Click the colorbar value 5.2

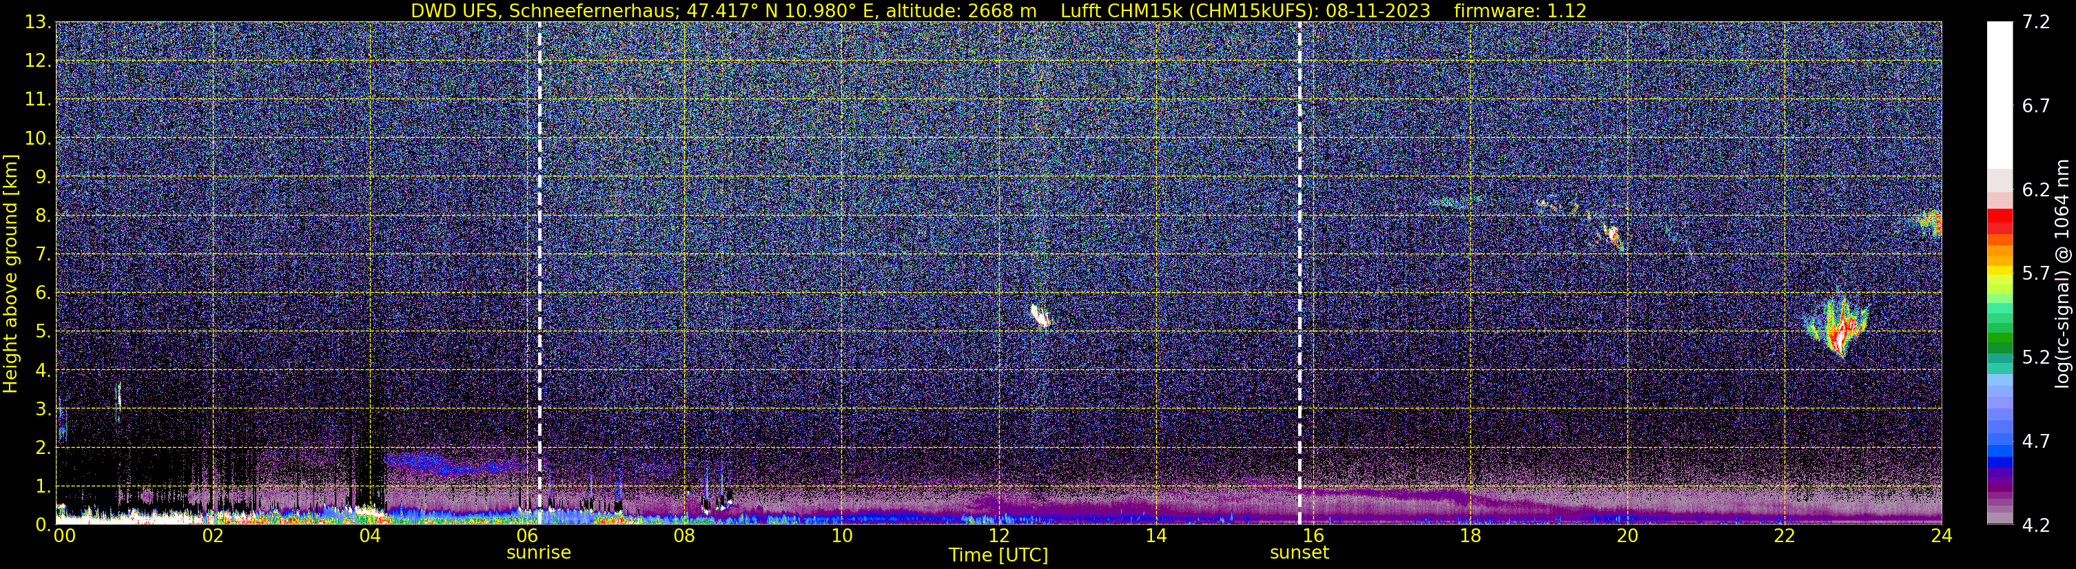(2036, 358)
